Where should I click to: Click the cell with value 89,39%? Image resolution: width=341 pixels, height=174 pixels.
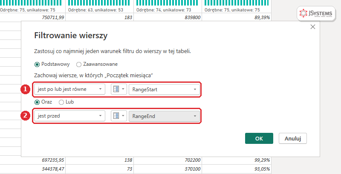click(237, 17)
